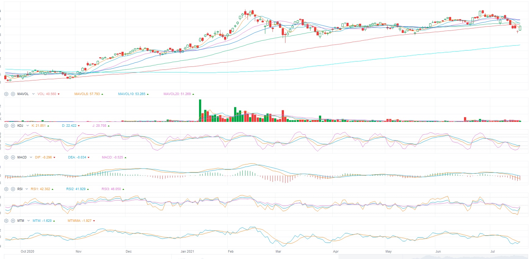The image size is (529, 259).
Task: Select the RSI3 value label
Action: [111, 189]
